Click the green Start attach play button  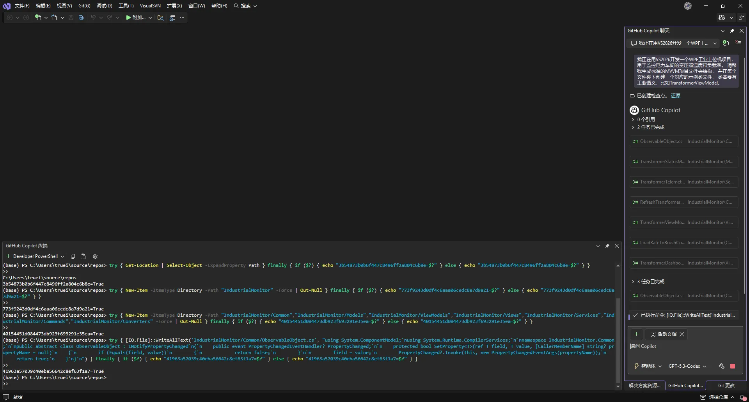128,18
